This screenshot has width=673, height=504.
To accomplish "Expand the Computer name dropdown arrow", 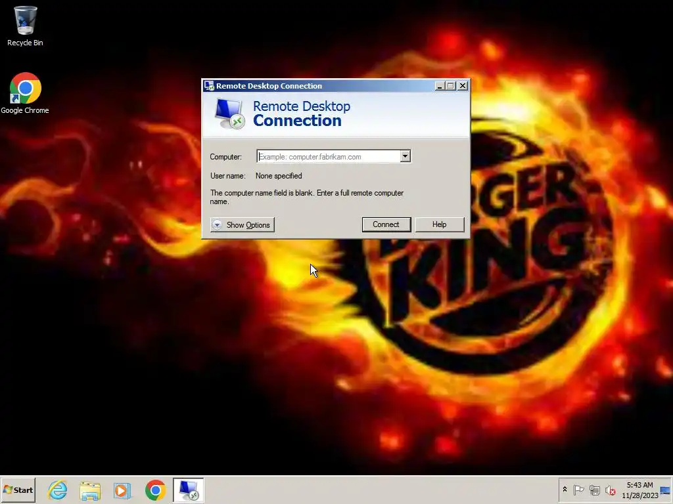I will coord(405,156).
